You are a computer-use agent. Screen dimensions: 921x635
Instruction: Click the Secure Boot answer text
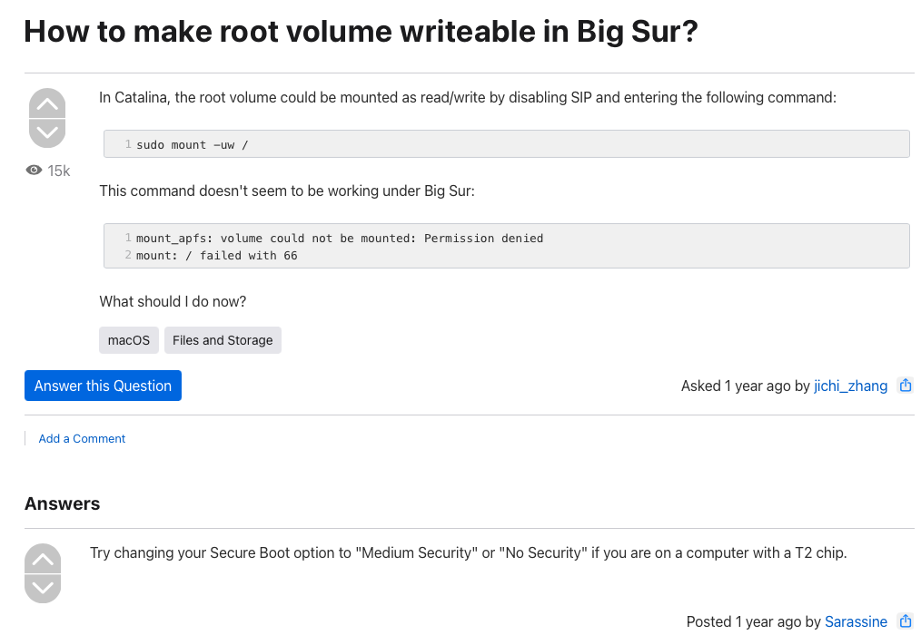pyautogui.click(x=468, y=552)
